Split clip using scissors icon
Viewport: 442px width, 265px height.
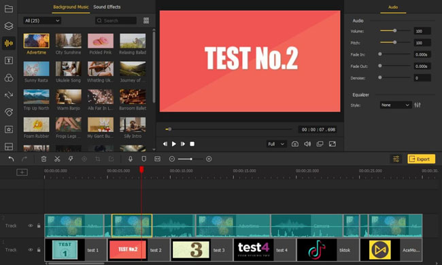pyautogui.click(x=57, y=159)
